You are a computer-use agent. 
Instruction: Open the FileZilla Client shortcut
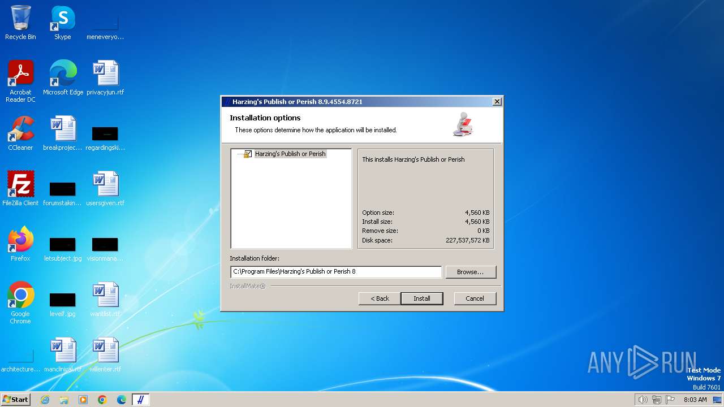(x=20, y=189)
